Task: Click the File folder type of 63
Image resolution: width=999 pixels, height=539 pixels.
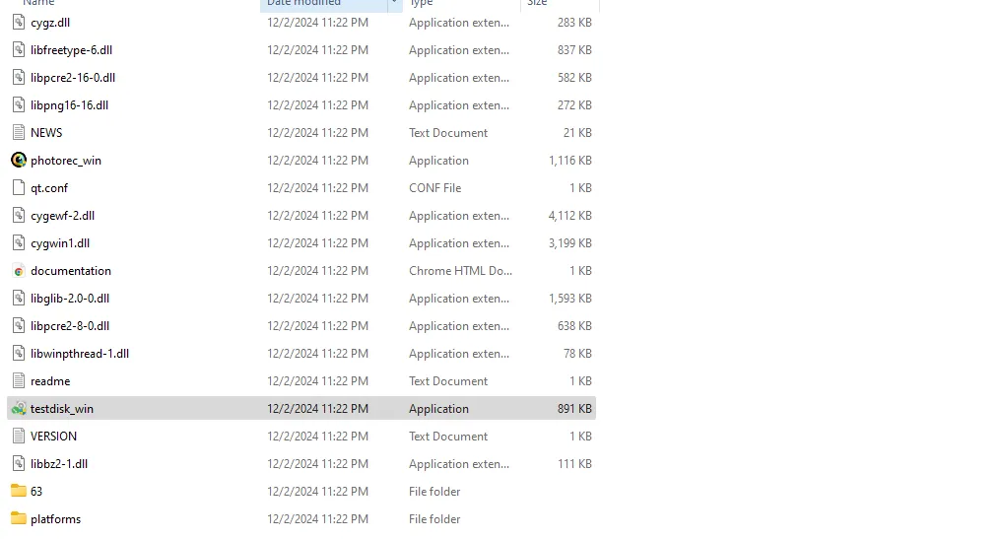Action: pyautogui.click(x=434, y=492)
